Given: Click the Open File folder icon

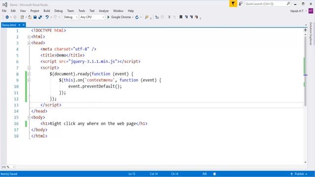Looking at the screenshot, I should pyautogui.click(x=30, y=17).
